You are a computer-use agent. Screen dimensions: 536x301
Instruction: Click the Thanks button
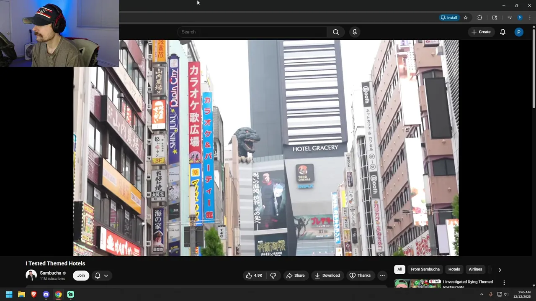[360, 275]
